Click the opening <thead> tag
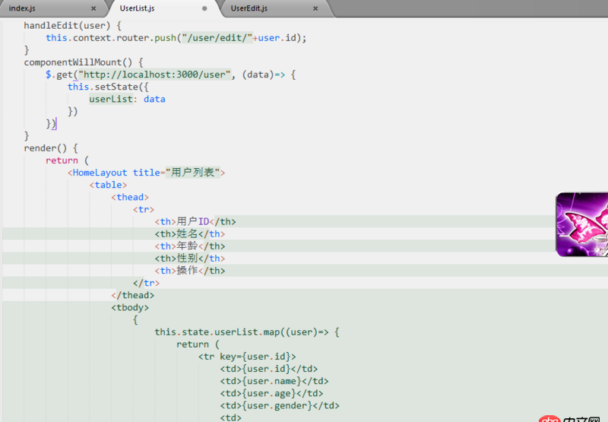This screenshot has height=422, width=608. coord(130,198)
